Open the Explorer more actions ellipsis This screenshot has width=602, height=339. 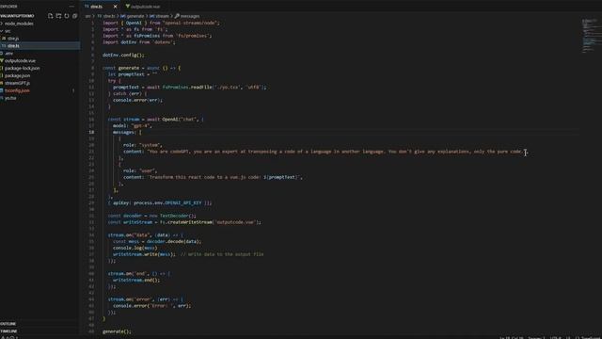tap(71, 7)
